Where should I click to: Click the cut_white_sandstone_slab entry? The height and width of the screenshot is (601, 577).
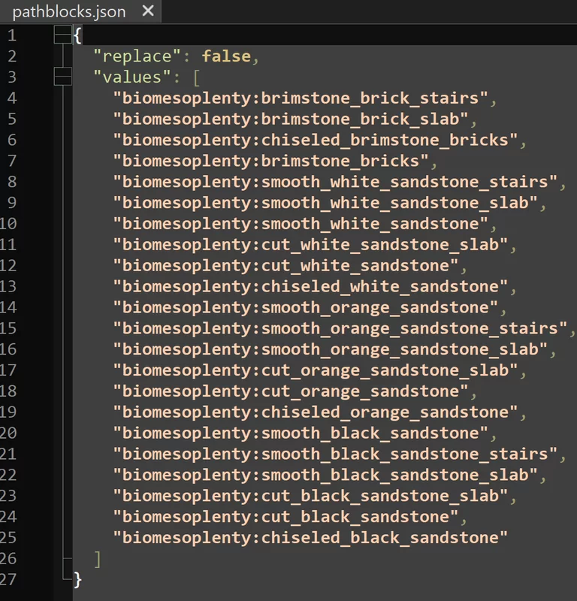(310, 245)
